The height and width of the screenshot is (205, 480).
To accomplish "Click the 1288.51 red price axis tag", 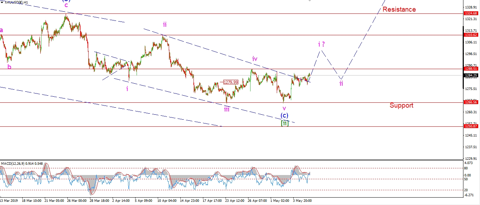I will 470,69.
